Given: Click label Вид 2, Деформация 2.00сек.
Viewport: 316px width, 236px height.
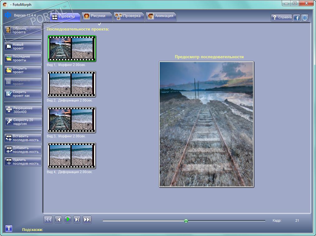Looking at the screenshot, I should click(x=69, y=100).
